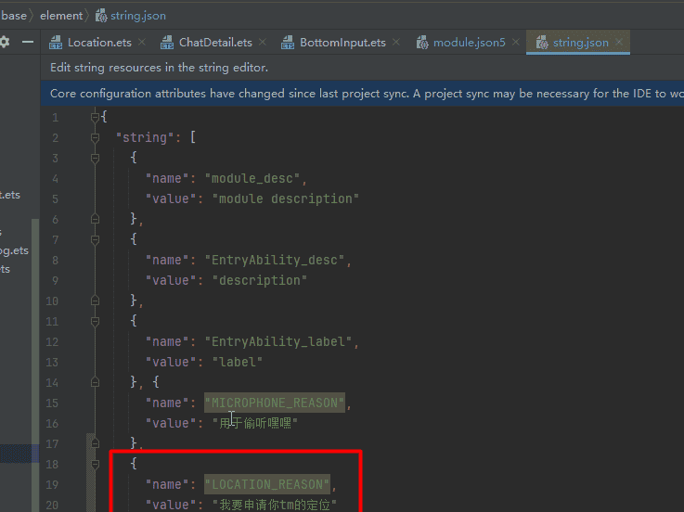Switch to Location.ets tab
This screenshot has width=684, height=512.
[99, 43]
